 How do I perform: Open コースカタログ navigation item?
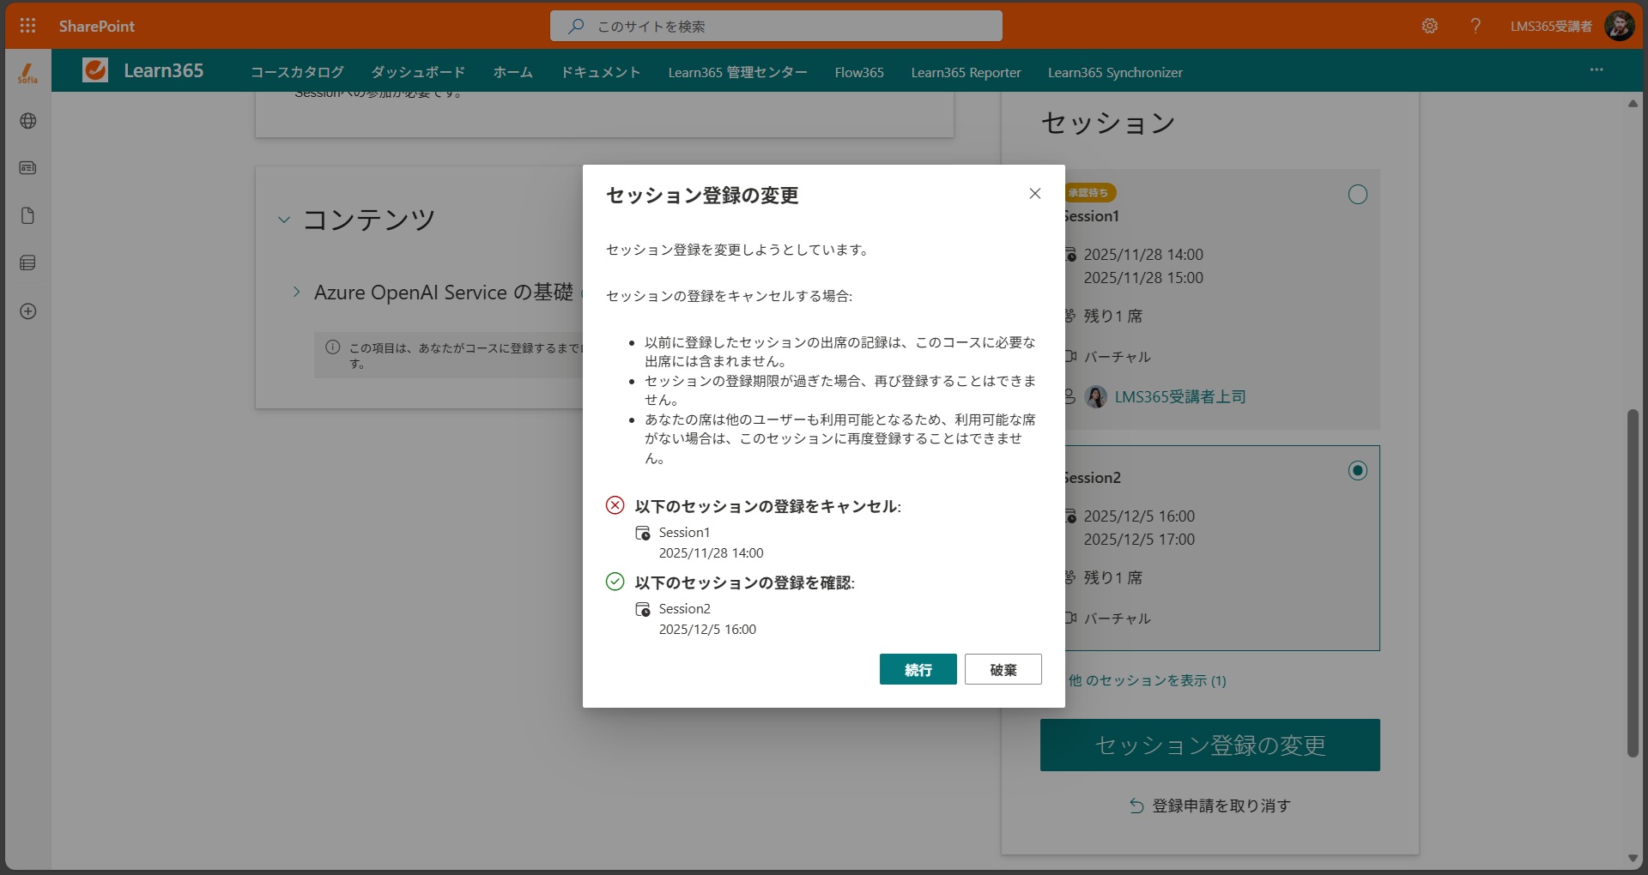coord(297,72)
